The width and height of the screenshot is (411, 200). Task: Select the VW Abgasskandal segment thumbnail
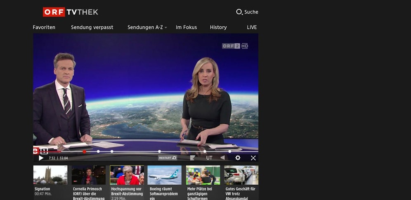coord(241,175)
